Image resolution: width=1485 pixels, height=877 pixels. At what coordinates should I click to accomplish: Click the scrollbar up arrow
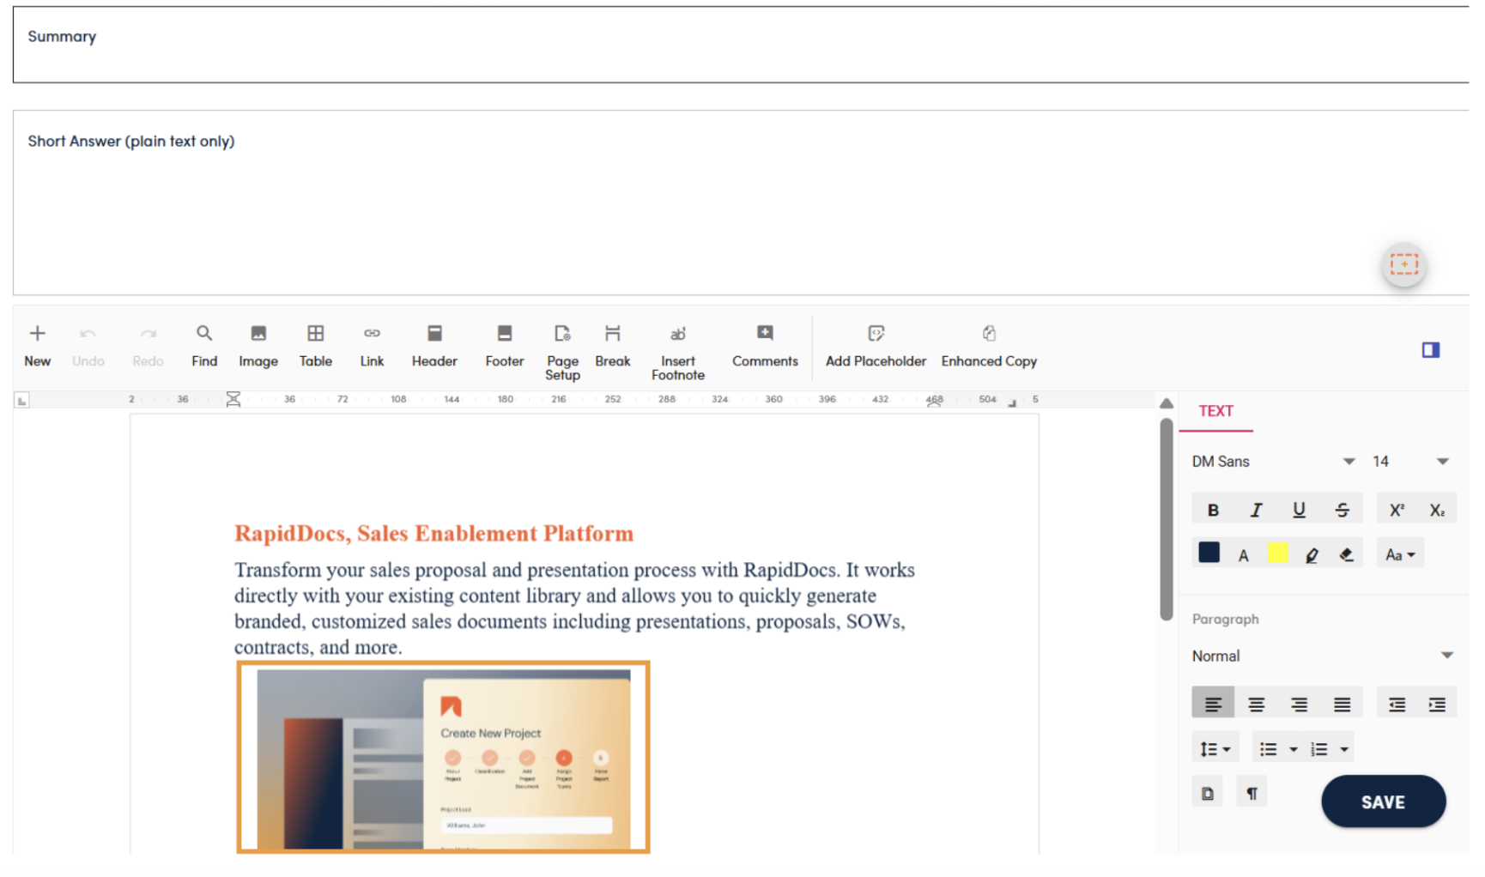[1166, 403]
